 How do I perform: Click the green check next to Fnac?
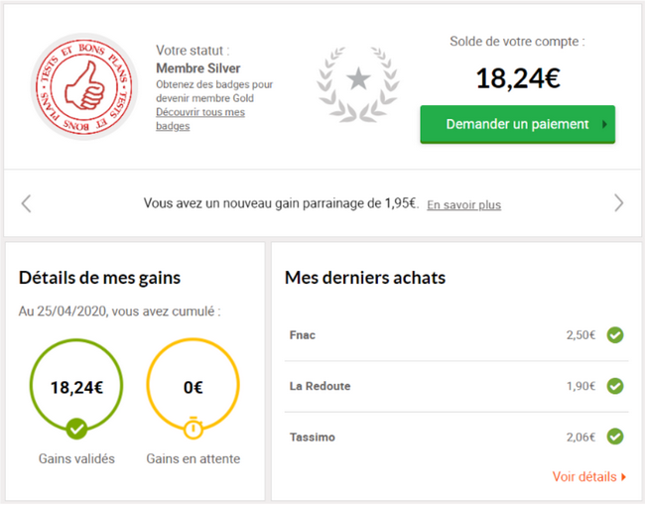615,335
